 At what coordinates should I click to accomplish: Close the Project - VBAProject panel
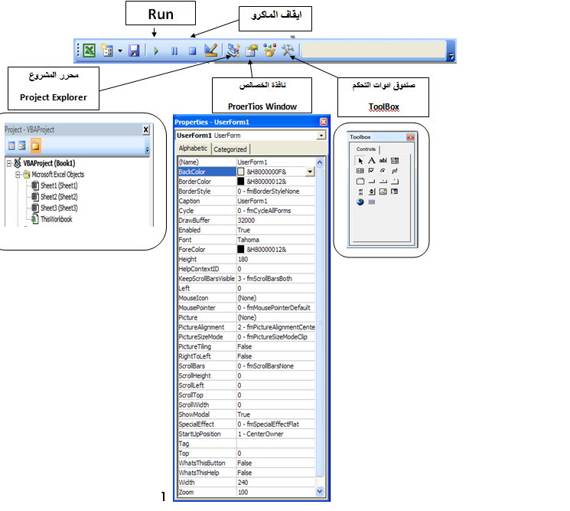click(x=146, y=129)
